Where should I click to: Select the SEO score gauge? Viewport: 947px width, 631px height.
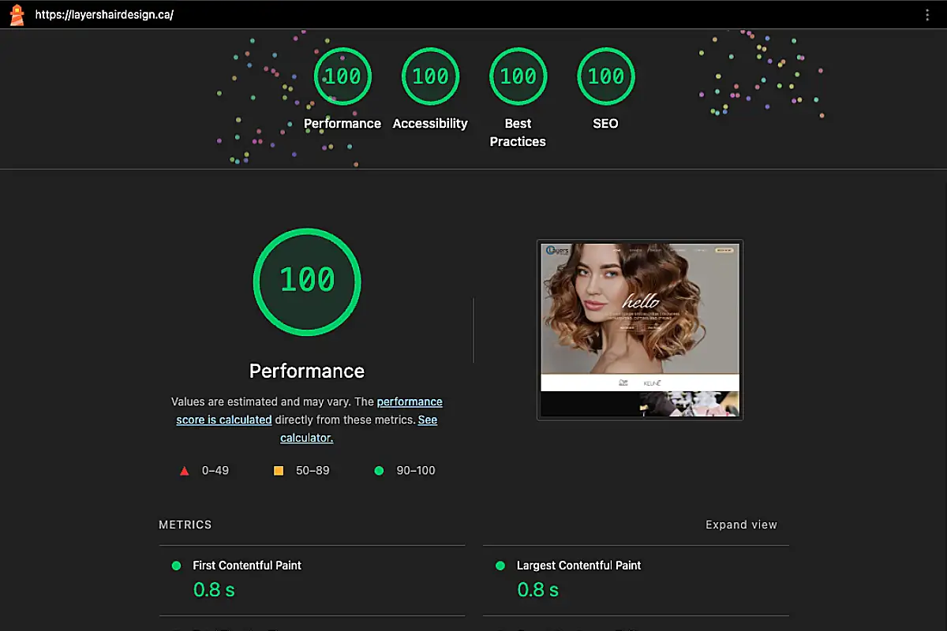coord(605,76)
